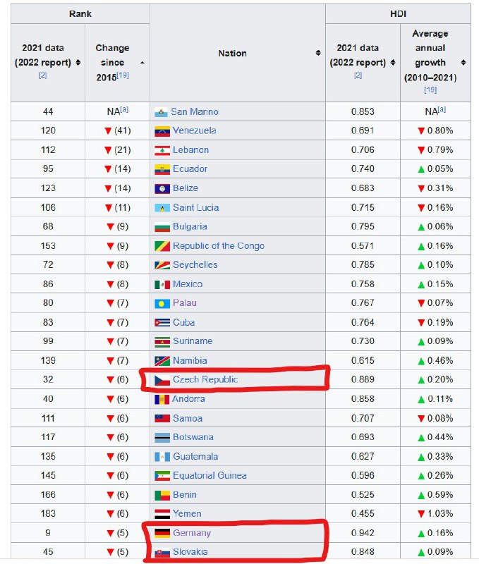Click the Republic of the Congo flag
This screenshot has height=564, width=479.
(162, 246)
